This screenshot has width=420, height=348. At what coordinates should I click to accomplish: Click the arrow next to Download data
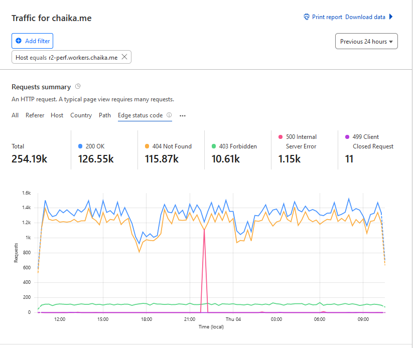coord(391,17)
